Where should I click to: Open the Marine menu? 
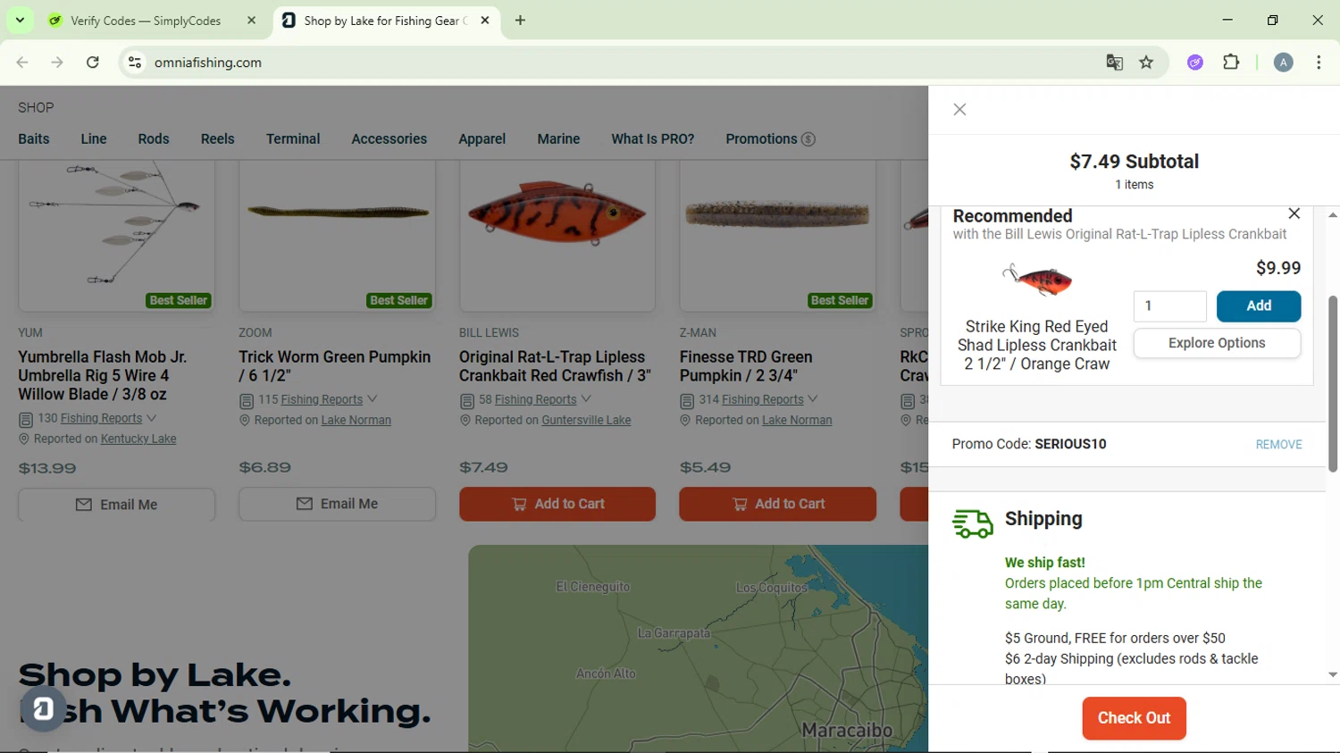(558, 139)
